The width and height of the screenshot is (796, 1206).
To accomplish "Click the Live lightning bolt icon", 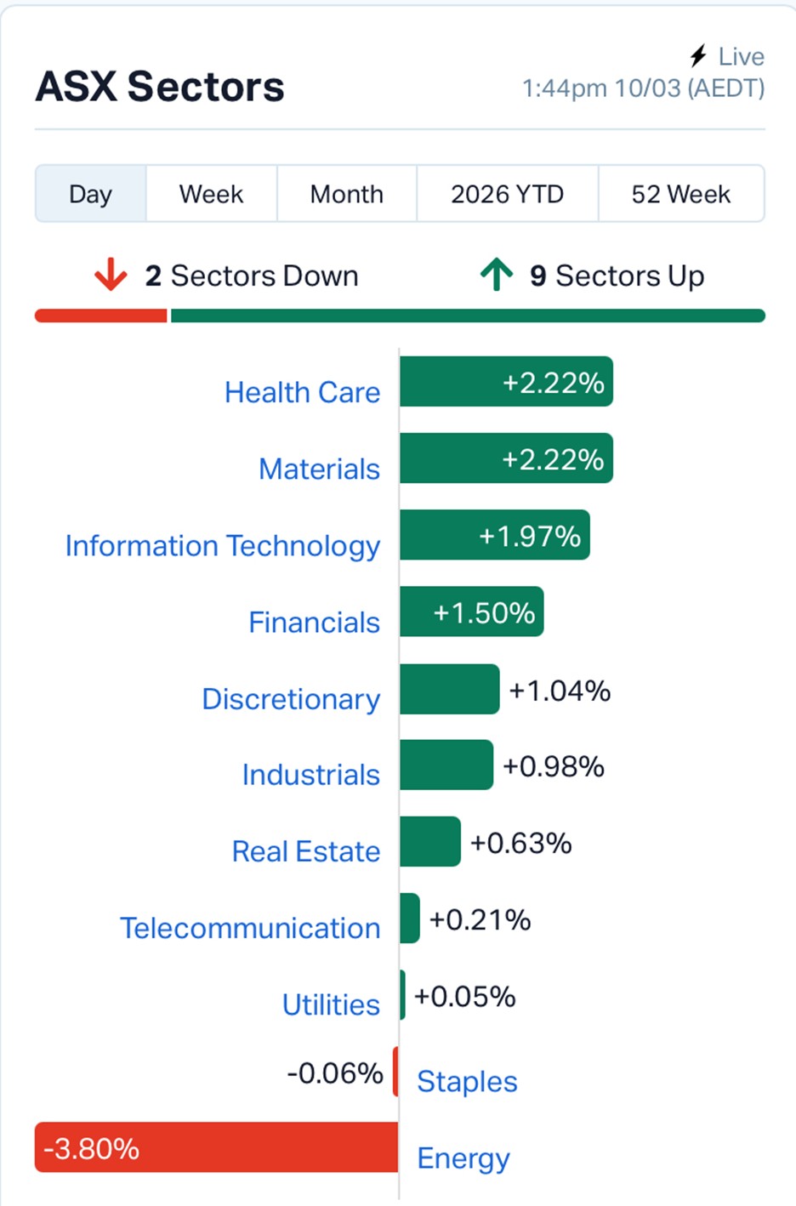I will point(698,56).
